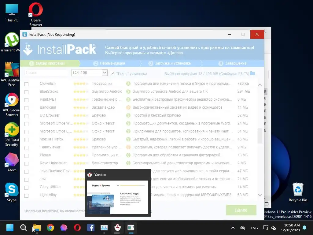The width and height of the screenshot is (313, 235).
Task: Click the Далее button
Action: click(x=241, y=210)
